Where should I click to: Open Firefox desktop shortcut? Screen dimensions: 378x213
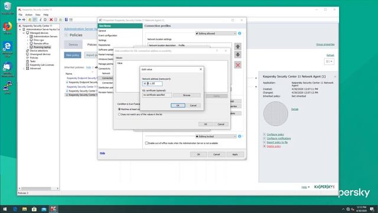point(8,28)
